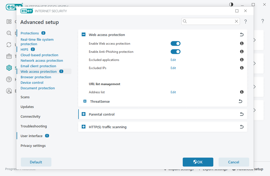Screen dimensions: 270x176
Task: Edit URL Address list
Action: [173, 92]
